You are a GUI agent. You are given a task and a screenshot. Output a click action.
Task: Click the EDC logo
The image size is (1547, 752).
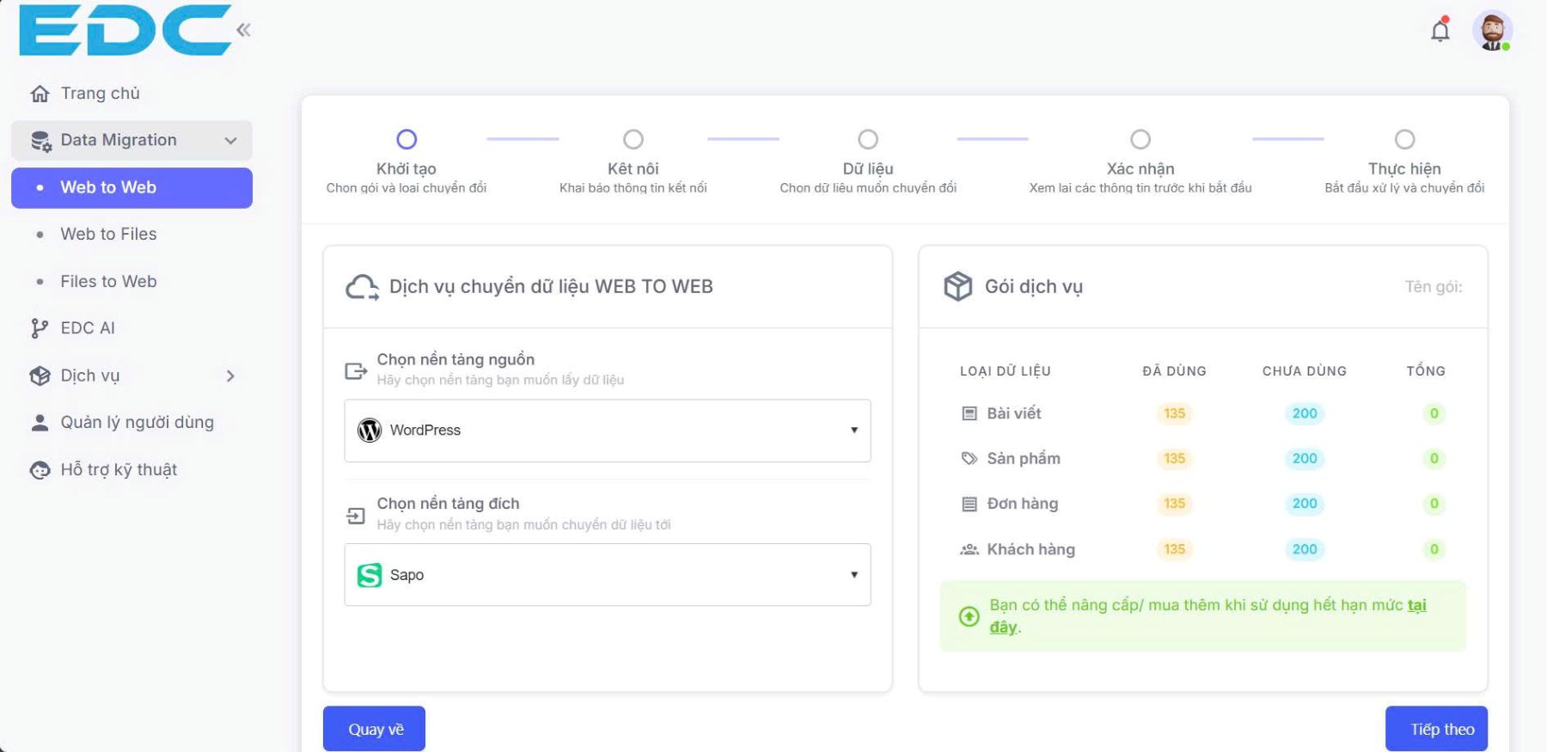[125, 31]
